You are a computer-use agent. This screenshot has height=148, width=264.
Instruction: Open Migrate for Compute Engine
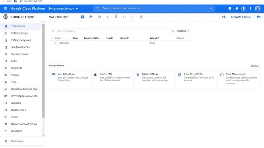point(21,89)
